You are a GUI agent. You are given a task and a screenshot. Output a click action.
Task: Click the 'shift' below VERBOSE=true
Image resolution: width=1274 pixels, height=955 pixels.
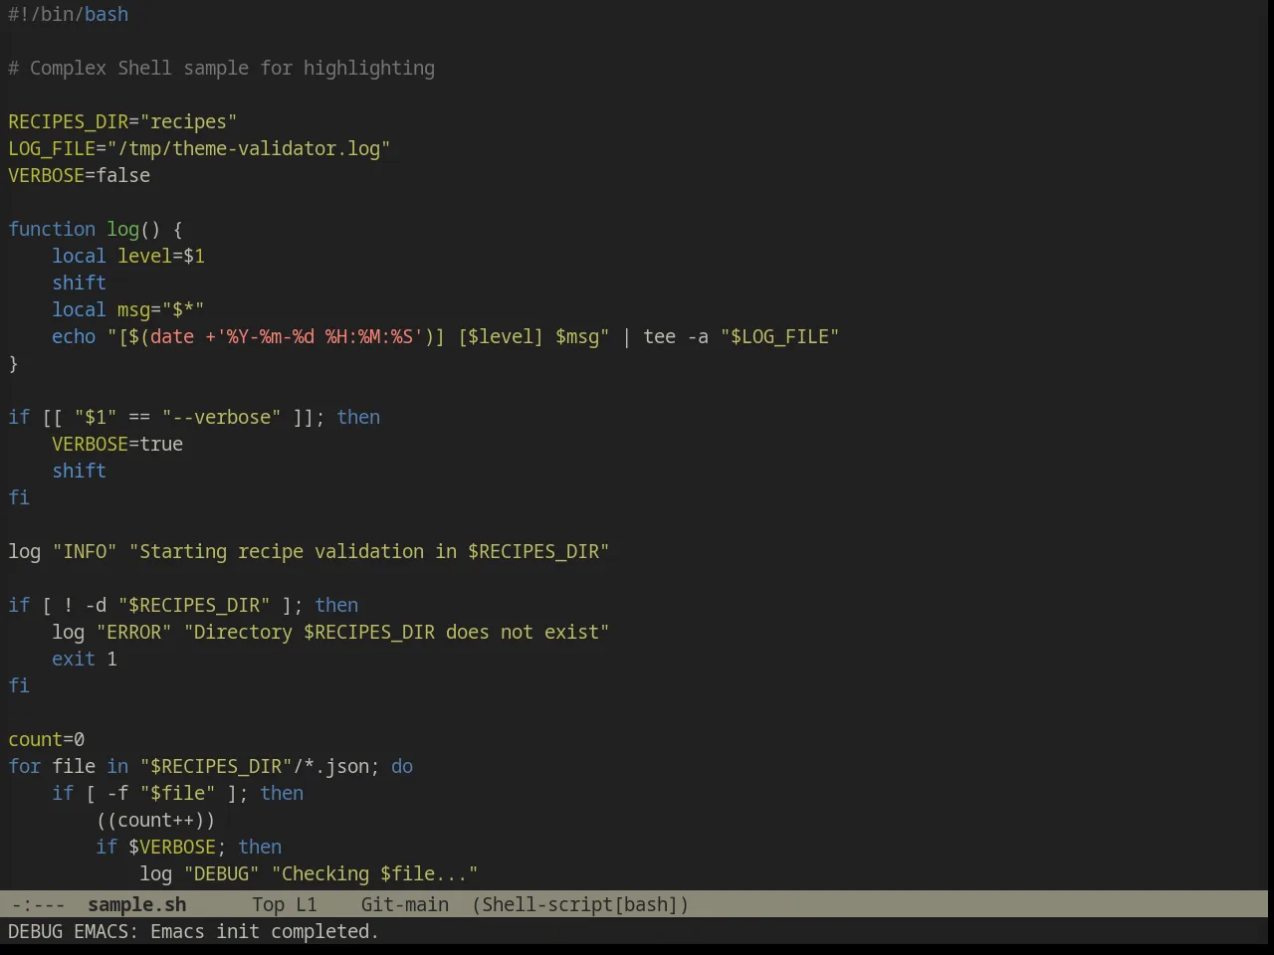[x=79, y=471]
